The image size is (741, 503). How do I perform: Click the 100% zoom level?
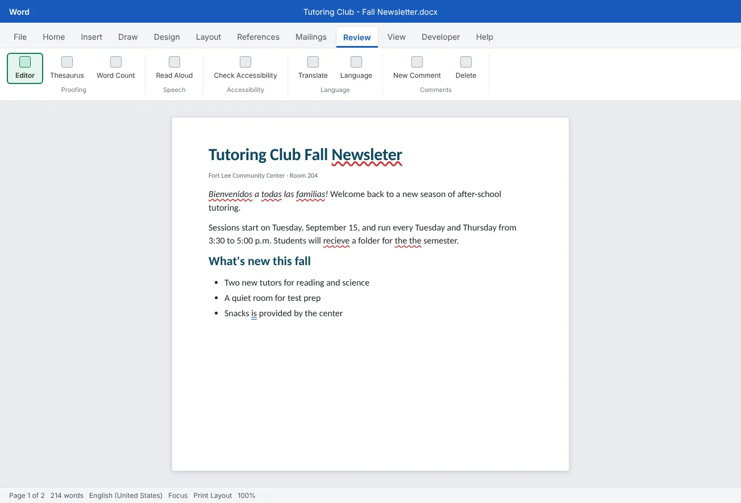(247, 496)
